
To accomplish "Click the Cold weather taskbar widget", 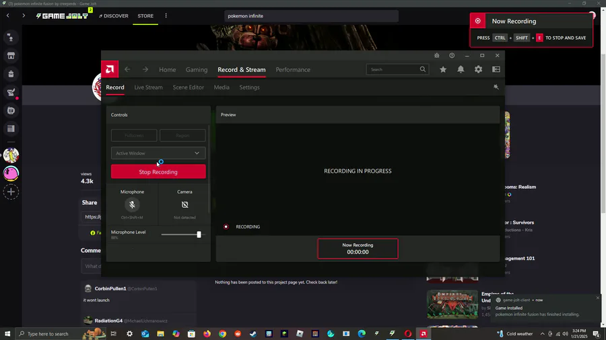I will [515, 334].
